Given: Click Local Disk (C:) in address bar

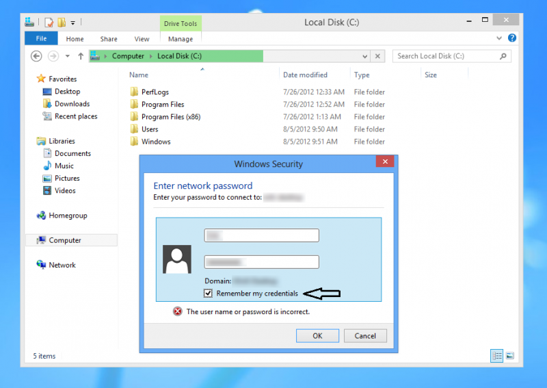Looking at the screenshot, I should click(x=179, y=56).
